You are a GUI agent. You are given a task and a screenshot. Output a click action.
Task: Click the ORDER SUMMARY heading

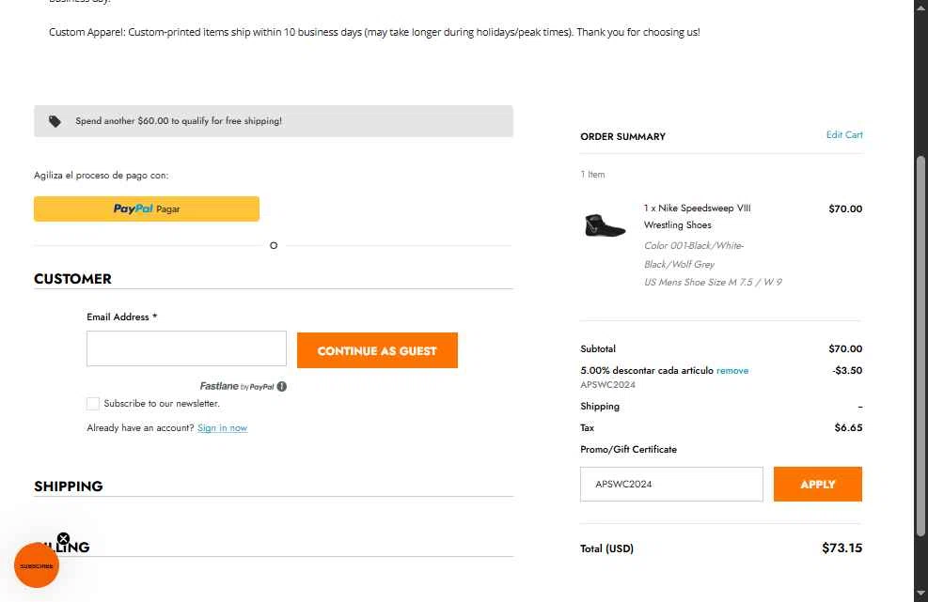pyautogui.click(x=622, y=136)
